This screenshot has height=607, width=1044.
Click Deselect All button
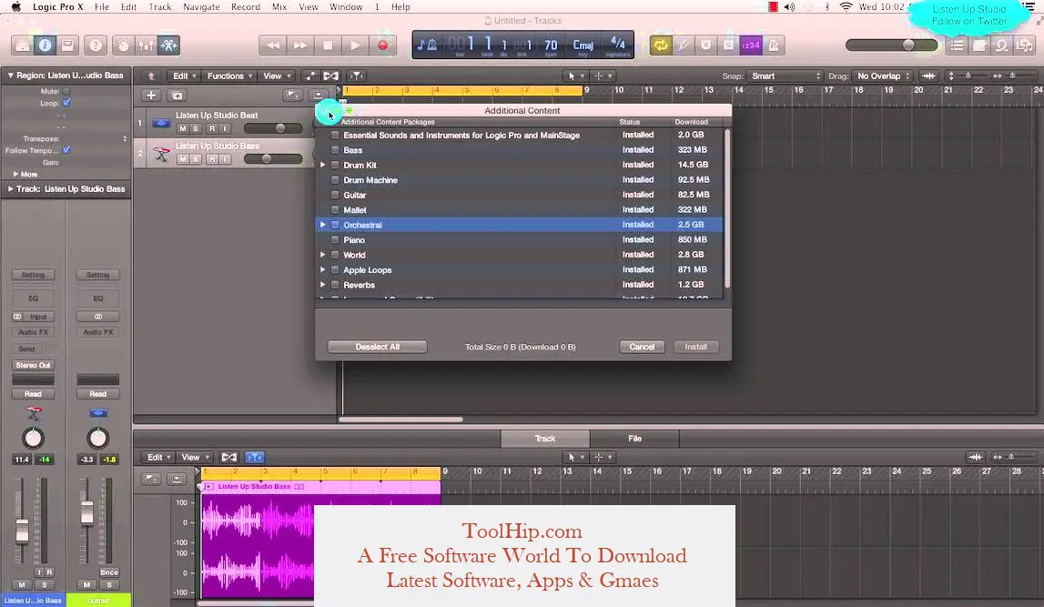coord(377,347)
